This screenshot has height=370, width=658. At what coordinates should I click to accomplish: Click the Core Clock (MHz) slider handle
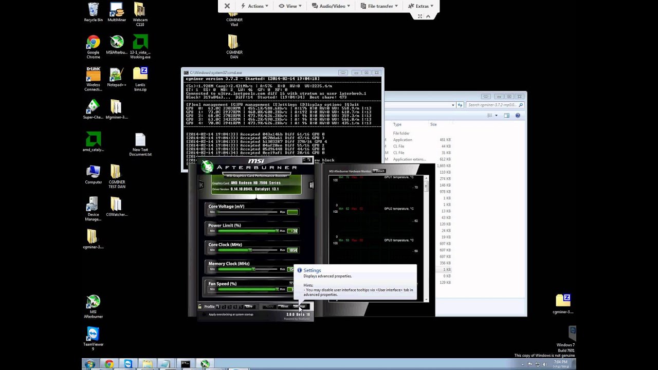(250, 250)
